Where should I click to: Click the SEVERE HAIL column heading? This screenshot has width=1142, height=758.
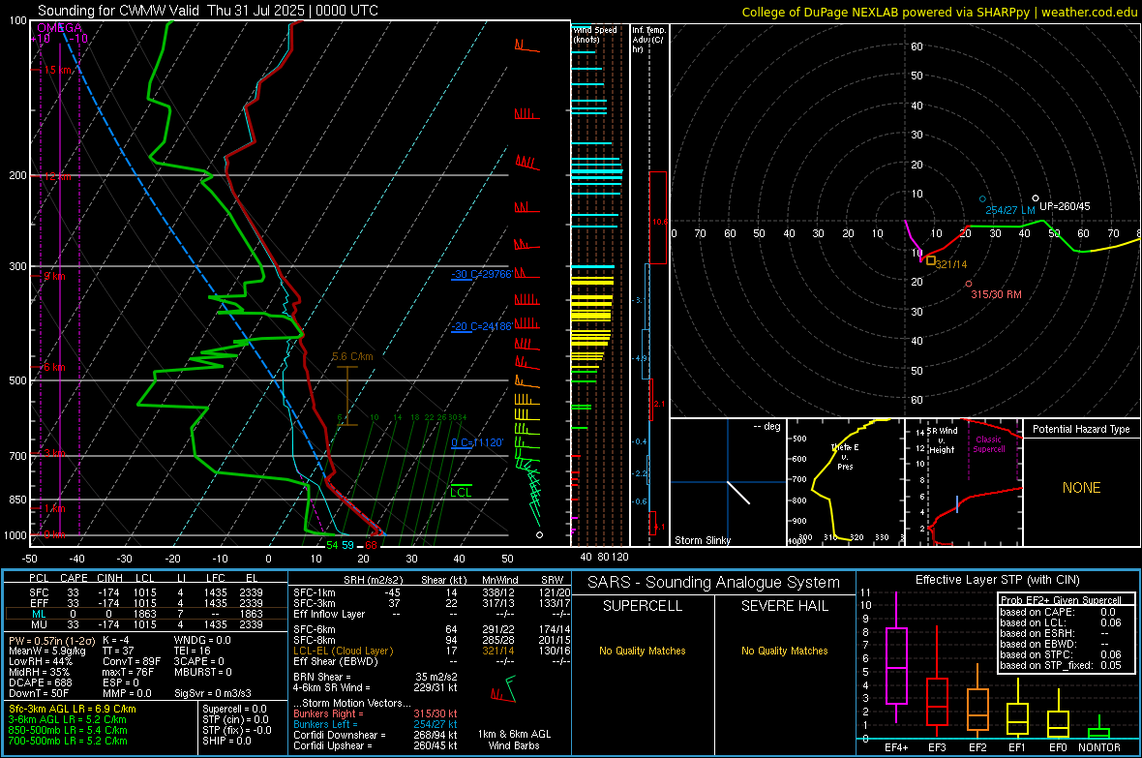pos(784,606)
